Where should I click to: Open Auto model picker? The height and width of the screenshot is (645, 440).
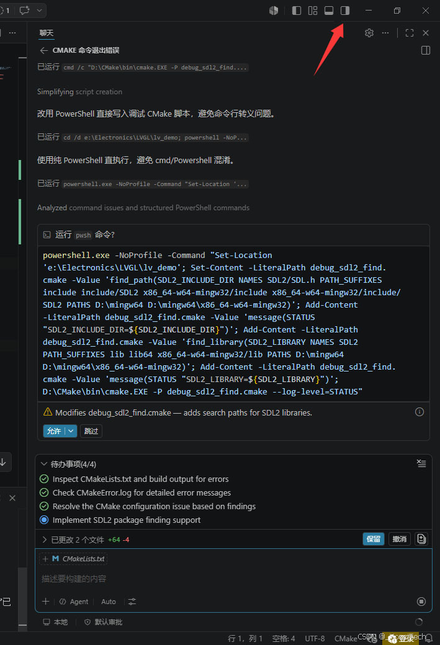109,602
